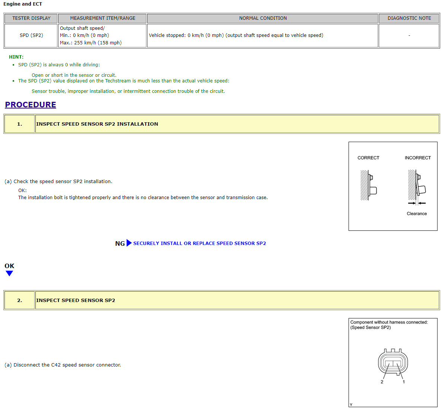Viewport: 442px width, 415px height.
Task: Open the PROCEDURE heading link
Action: 31,105
